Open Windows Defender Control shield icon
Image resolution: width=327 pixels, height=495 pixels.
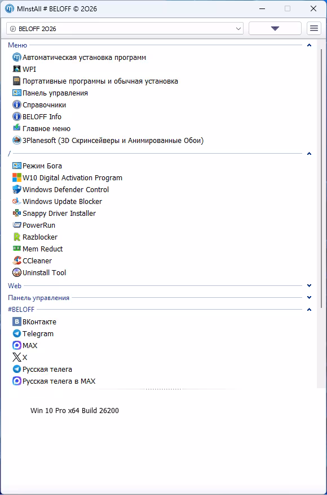pyautogui.click(x=17, y=189)
